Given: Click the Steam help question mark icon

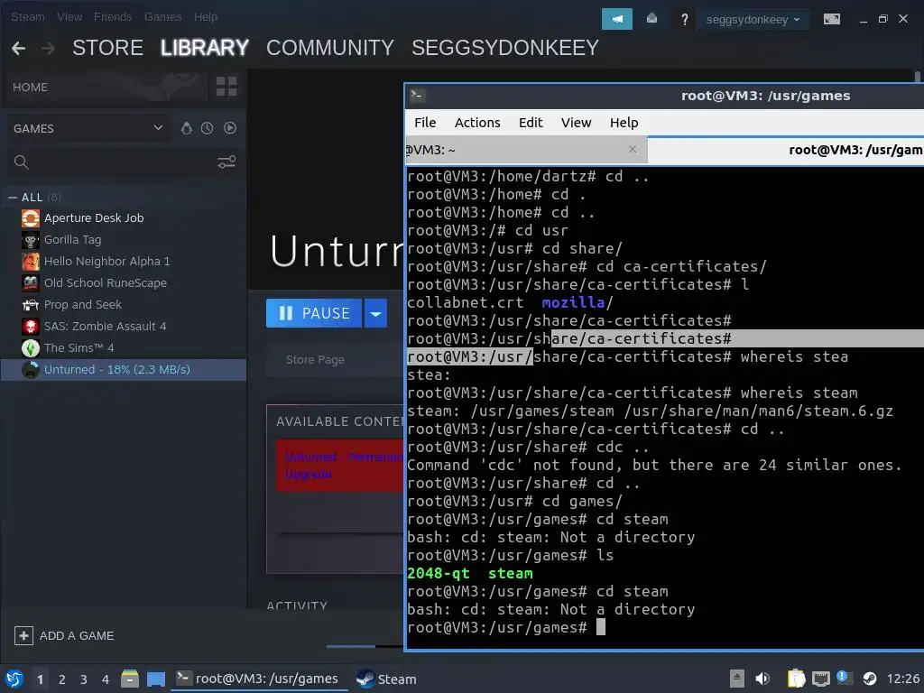Looking at the screenshot, I should pyautogui.click(x=684, y=20).
